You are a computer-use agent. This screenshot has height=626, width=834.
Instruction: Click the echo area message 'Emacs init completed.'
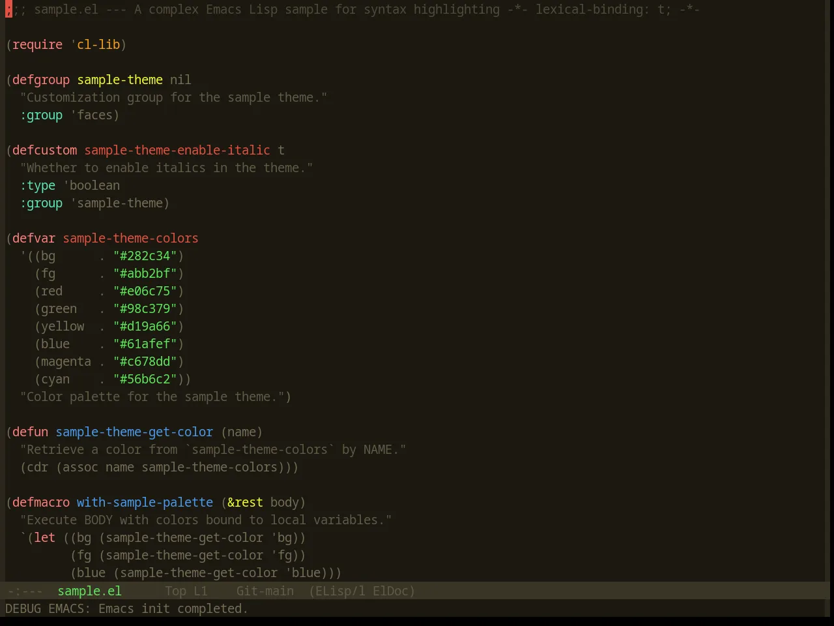173,608
